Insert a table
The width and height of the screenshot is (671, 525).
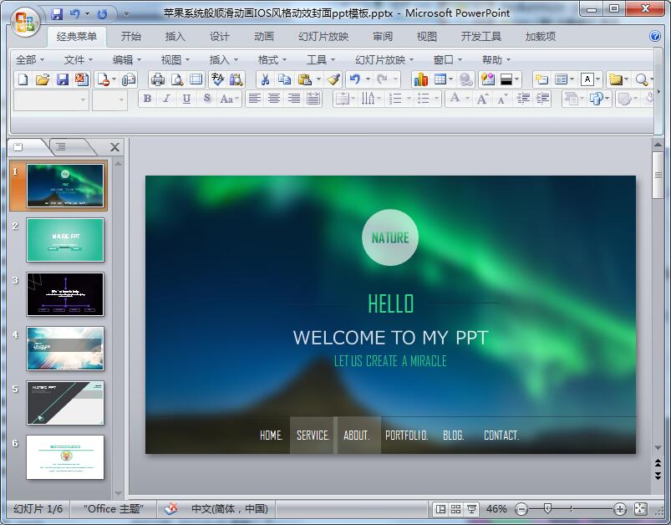(x=440, y=79)
